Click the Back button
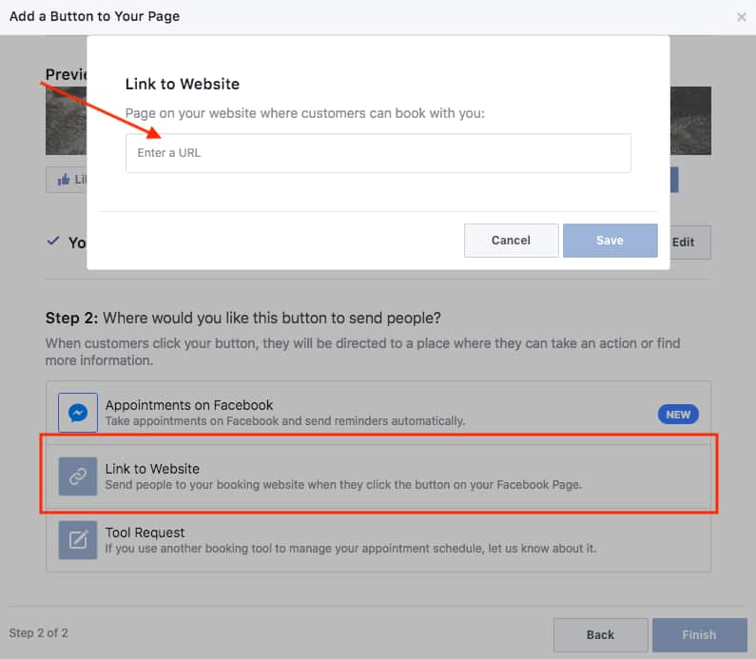Screen dimensions: 756x659 click(x=600, y=635)
